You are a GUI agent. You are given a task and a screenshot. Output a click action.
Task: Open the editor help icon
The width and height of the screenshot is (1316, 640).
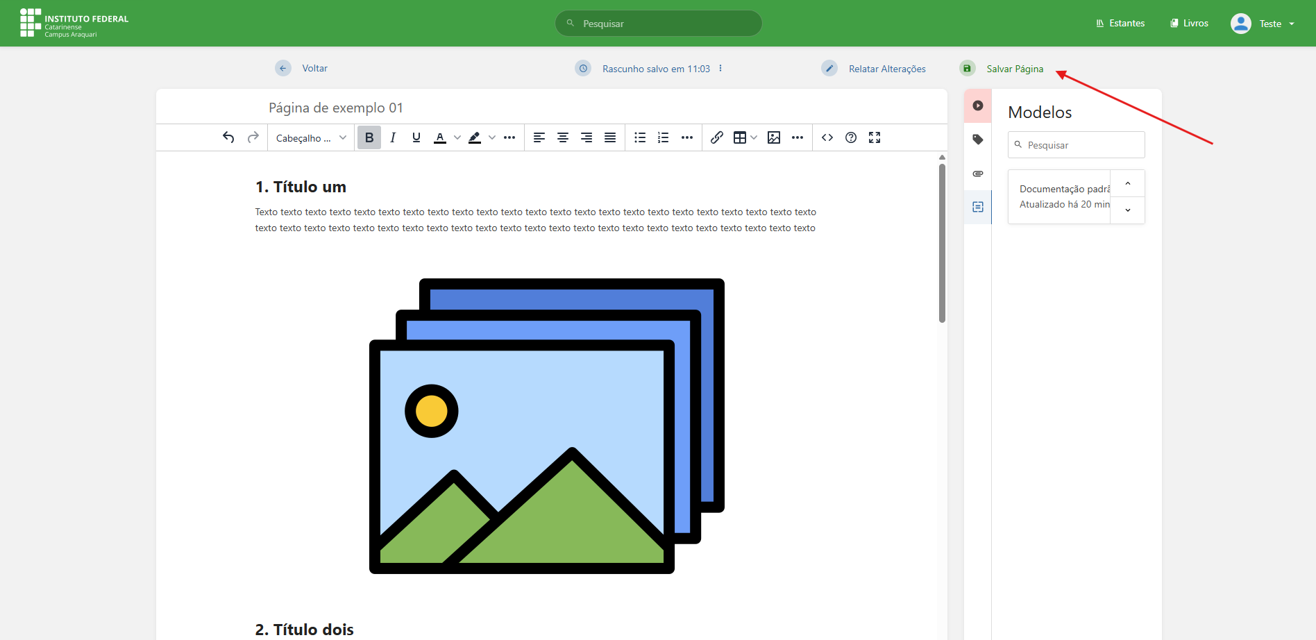(x=851, y=137)
